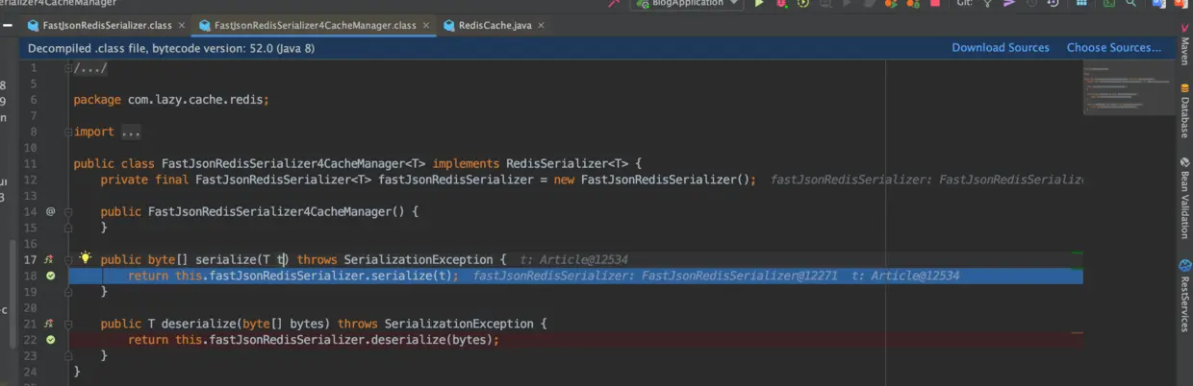Click import ellipsis folded region

coord(131,132)
